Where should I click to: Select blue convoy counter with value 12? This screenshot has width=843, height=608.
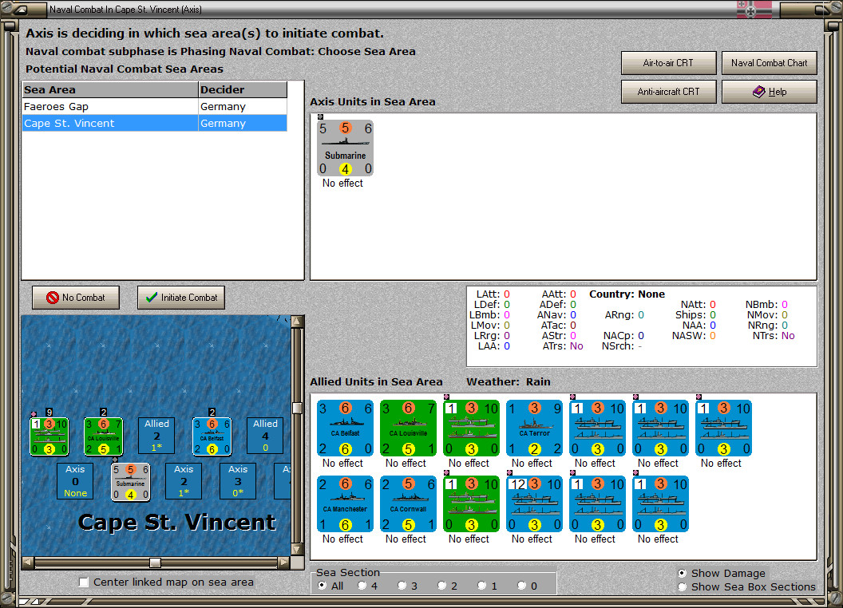[x=534, y=503]
